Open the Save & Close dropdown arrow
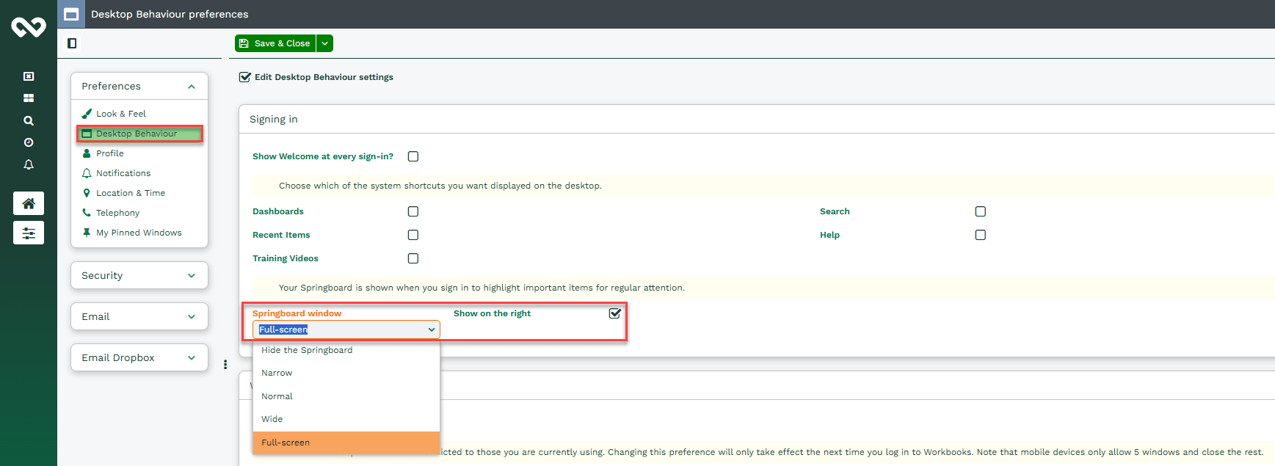Image resolution: width=1275 pixels, height=466 pixels. [325, 43]
